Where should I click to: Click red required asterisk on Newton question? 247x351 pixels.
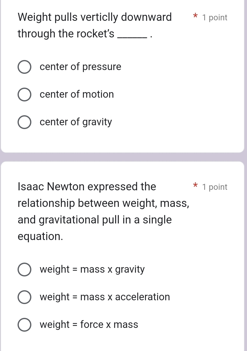point(196,186)
